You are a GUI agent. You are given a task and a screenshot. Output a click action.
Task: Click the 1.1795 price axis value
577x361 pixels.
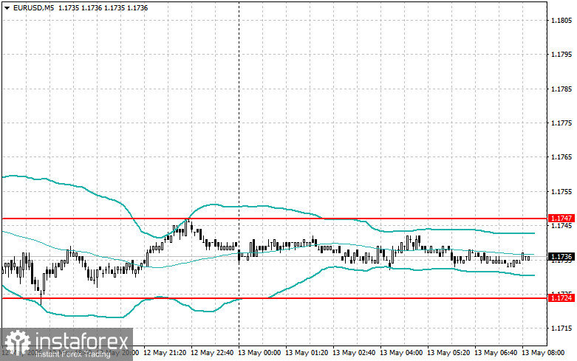tap(561, 55)
